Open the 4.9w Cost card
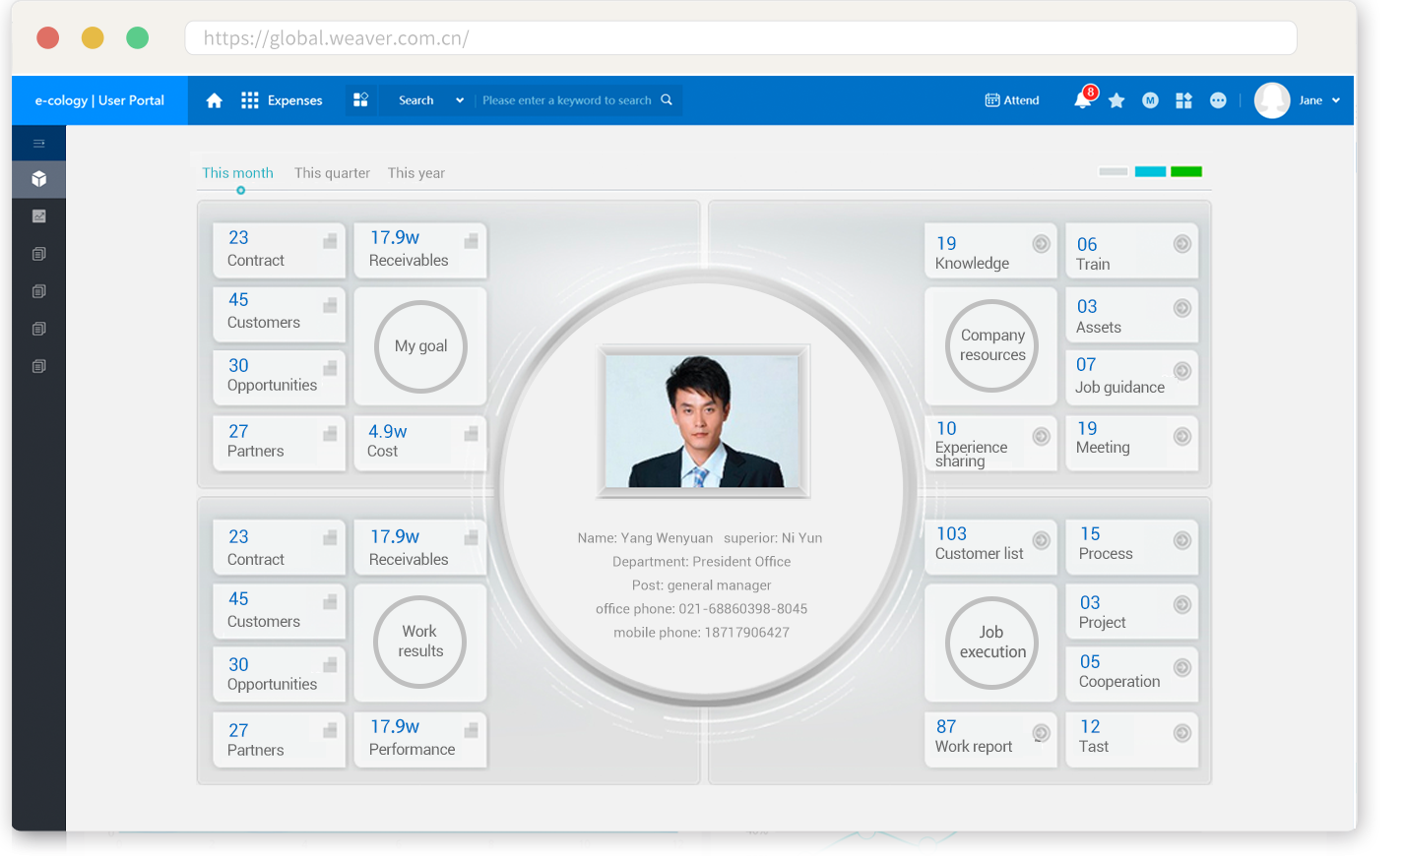This screenshot has height=861, width=1403. click(x=420, y=442)
